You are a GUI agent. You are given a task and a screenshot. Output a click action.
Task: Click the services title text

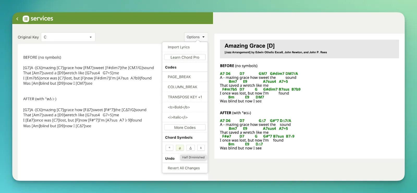[x=42, y=19]
